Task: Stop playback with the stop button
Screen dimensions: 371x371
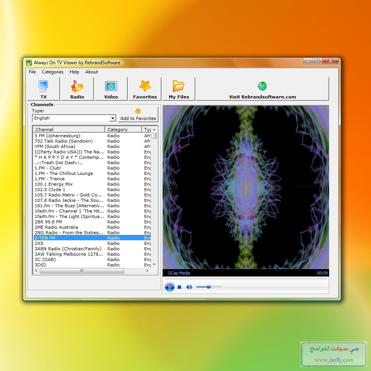Action: pos(179,287)
